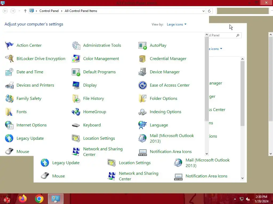Open the Color Management icon

76,59
